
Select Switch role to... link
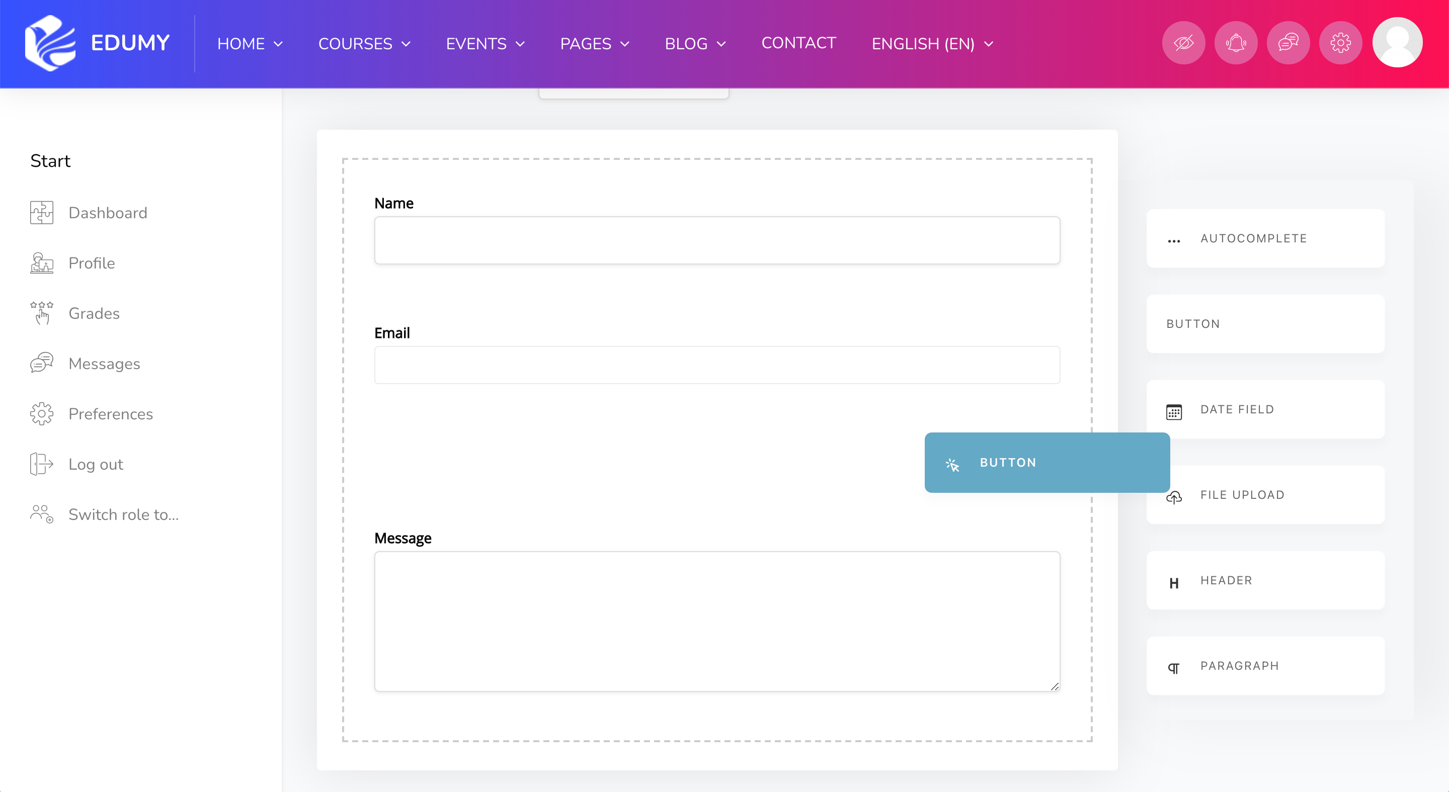[x=124, y=515]
